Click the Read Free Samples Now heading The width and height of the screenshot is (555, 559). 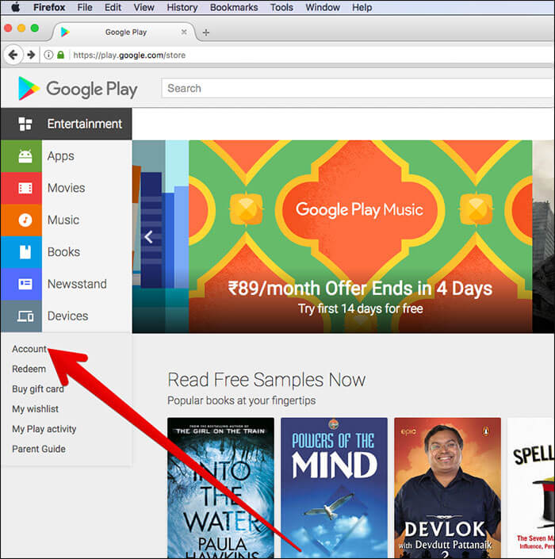pyautogui.click(x=266, y=379)
